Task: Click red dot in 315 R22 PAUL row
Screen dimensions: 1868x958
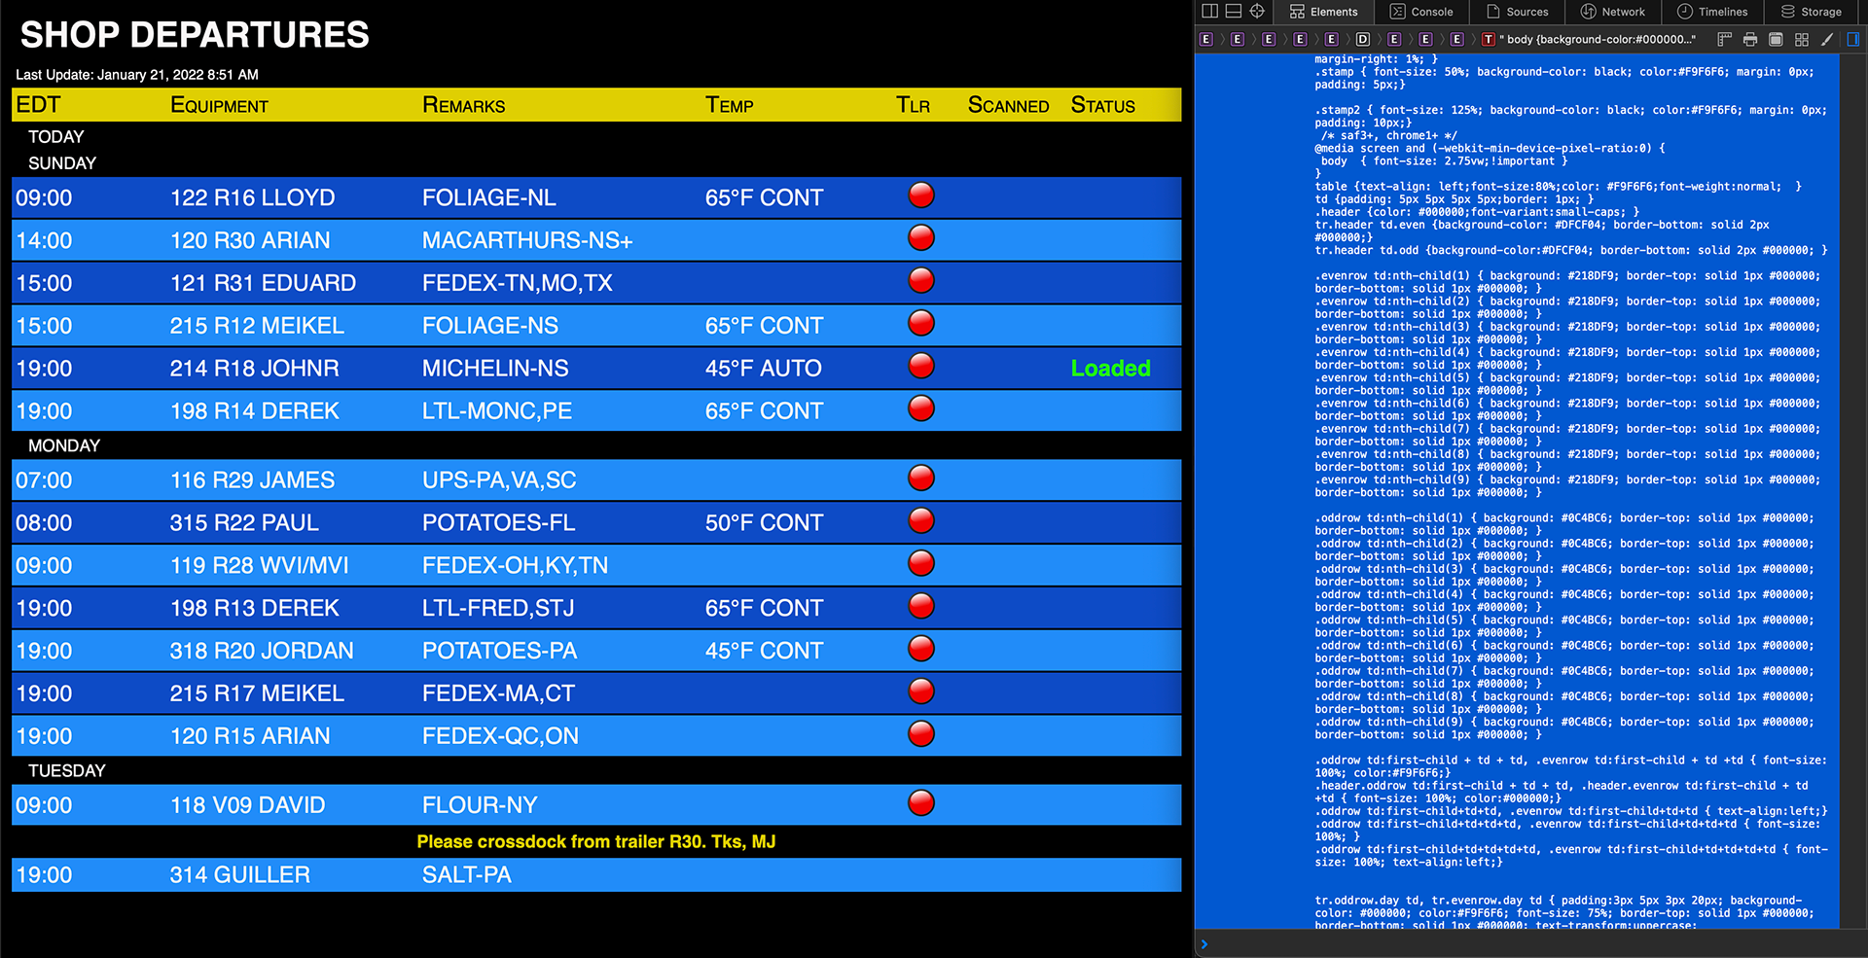Action: point(921,520)
